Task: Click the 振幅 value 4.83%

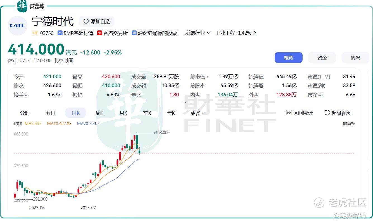Action: pyautogui.click(x=113, y=95)
